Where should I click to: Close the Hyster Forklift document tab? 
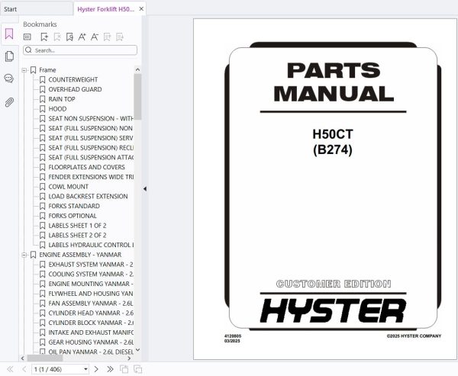[x=141, y=9]
